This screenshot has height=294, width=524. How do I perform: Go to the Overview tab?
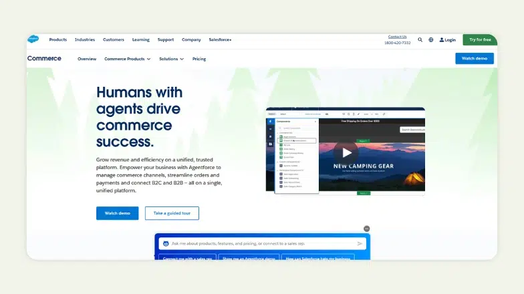(x=87, y=59)
